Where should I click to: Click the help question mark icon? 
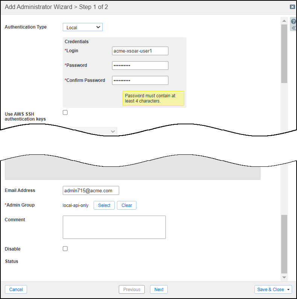point(294,21)
